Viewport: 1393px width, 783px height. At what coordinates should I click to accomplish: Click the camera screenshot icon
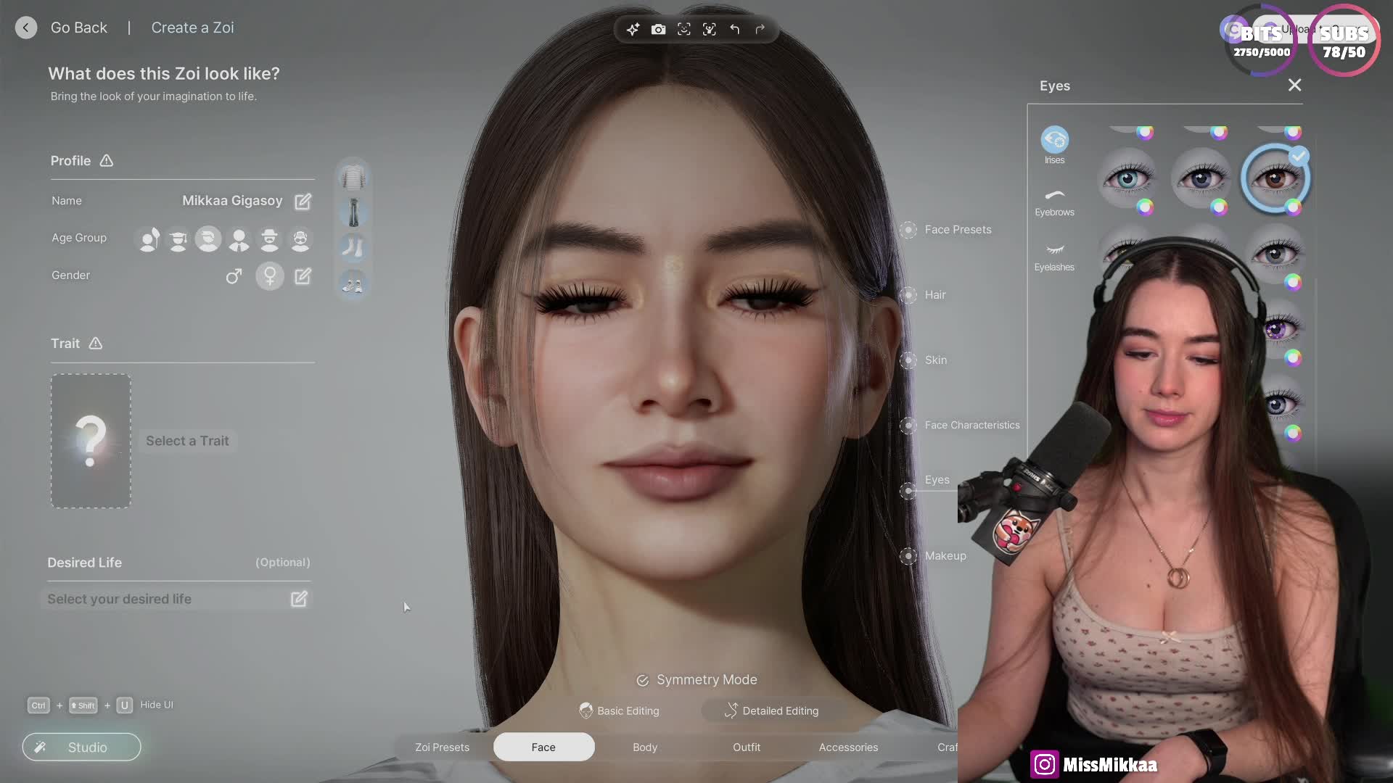click(658, 30)
